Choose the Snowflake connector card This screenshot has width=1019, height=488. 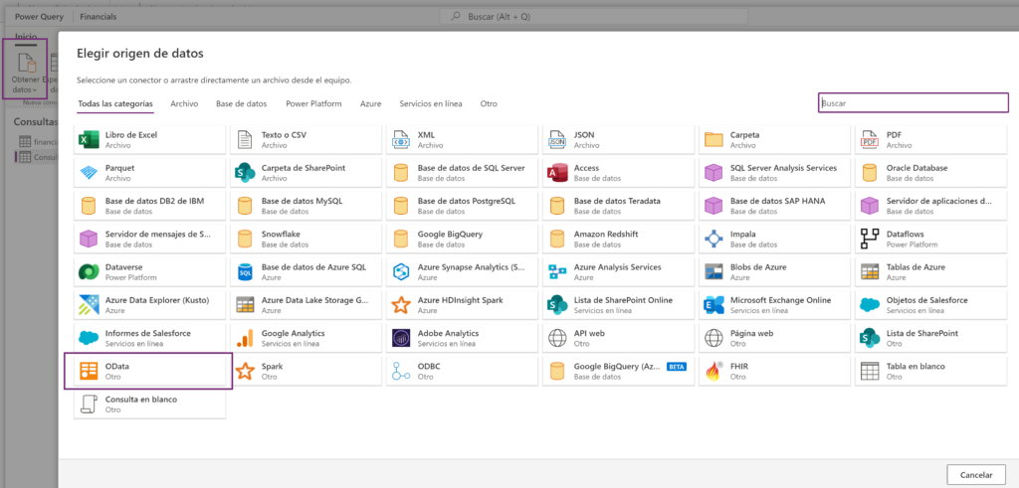click(x=306, y=239)
